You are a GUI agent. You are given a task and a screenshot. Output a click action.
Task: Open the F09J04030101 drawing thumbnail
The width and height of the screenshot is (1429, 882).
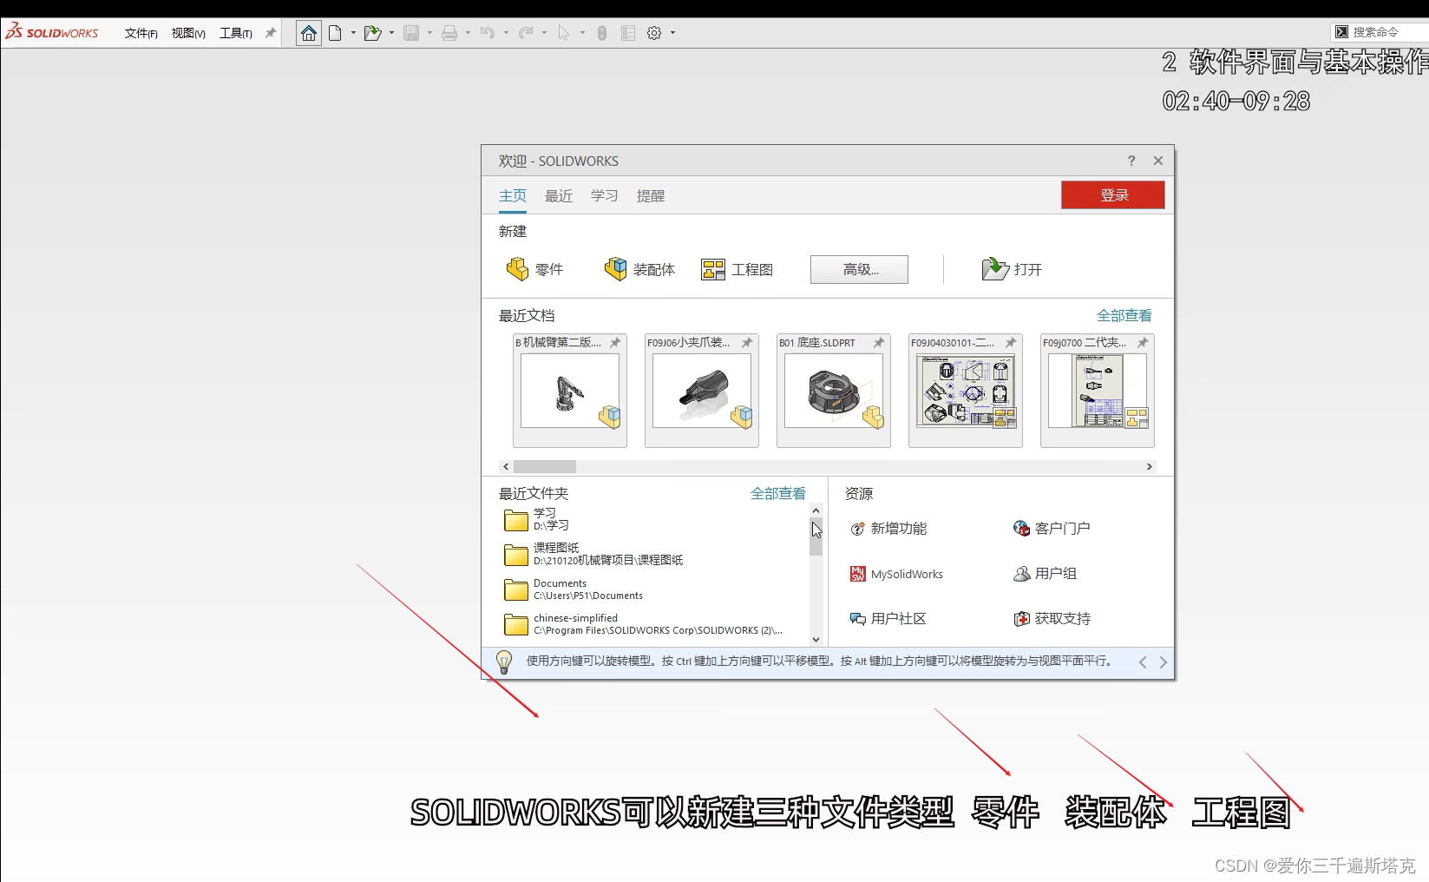click(x=966, y=391)
